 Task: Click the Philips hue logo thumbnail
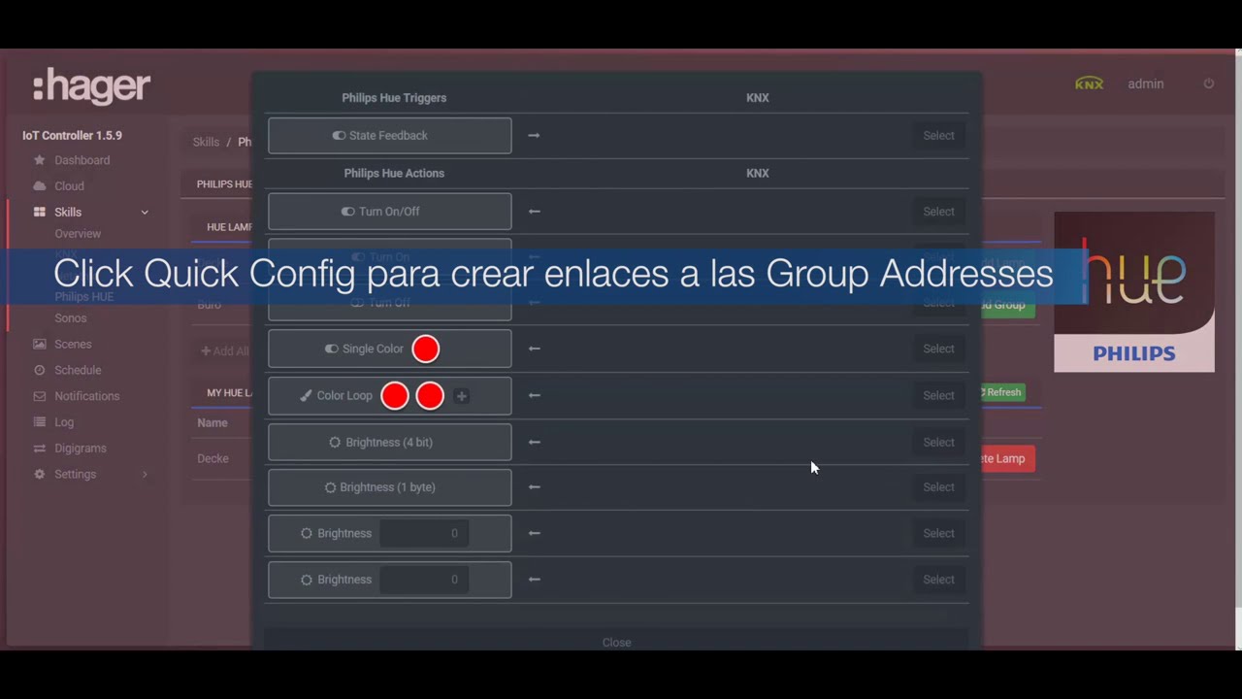pyautogui.click(x=1134, y=291)
